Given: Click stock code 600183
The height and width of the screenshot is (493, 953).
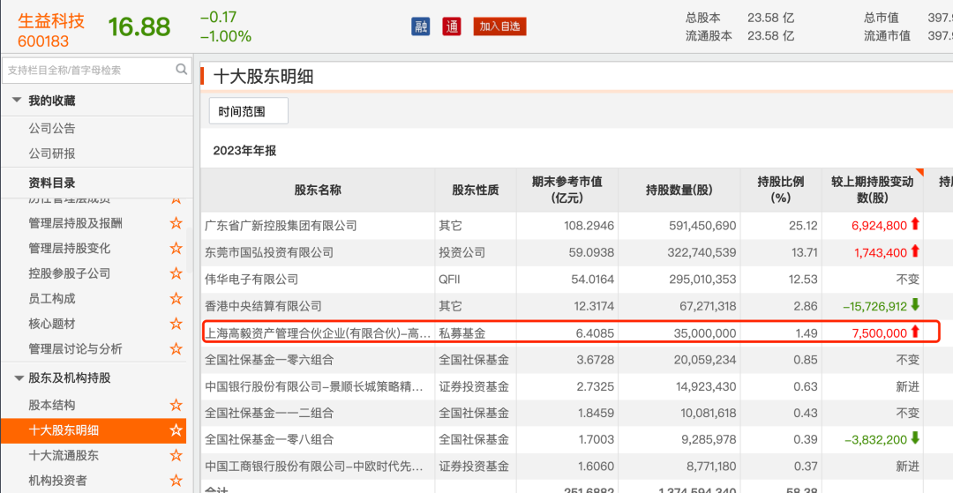Looking at the screenshot, I should pos(43,41).
